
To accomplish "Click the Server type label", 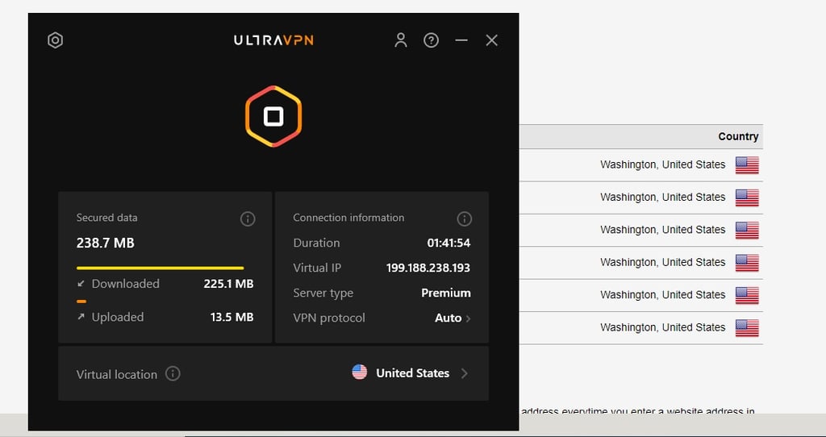I will point(323,293).
